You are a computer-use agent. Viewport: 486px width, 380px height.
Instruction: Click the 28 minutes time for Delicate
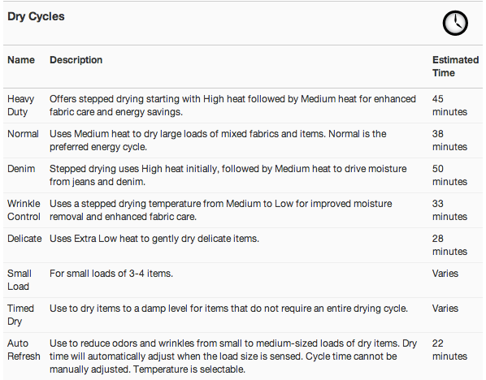click(x=449, y=245)
